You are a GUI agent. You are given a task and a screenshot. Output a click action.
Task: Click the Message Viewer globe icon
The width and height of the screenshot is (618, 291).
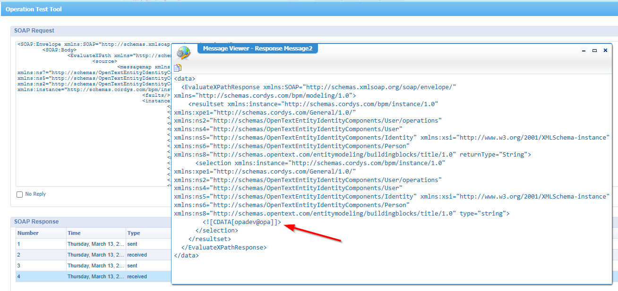point(182,52)
